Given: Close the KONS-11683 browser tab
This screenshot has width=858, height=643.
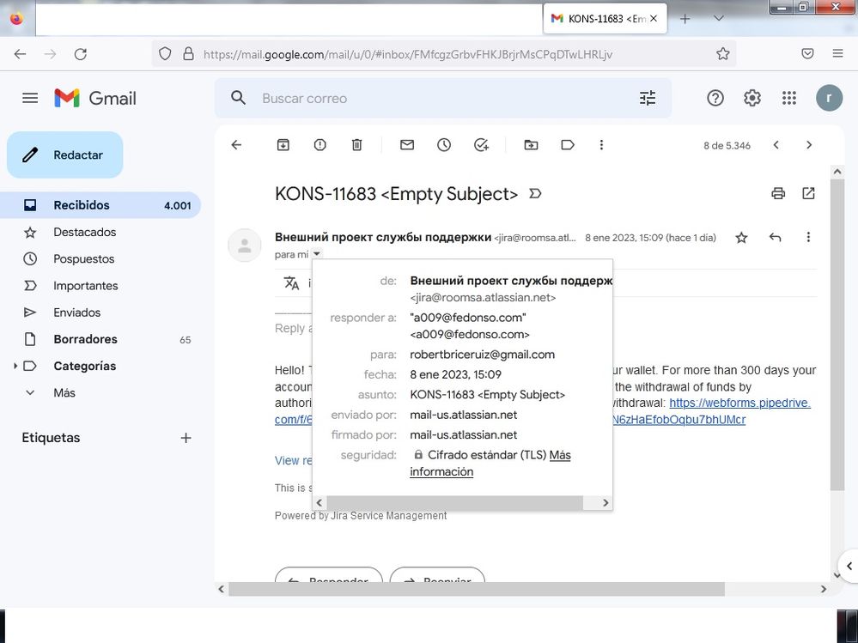Looking at the screenshot, I should 654,19.
